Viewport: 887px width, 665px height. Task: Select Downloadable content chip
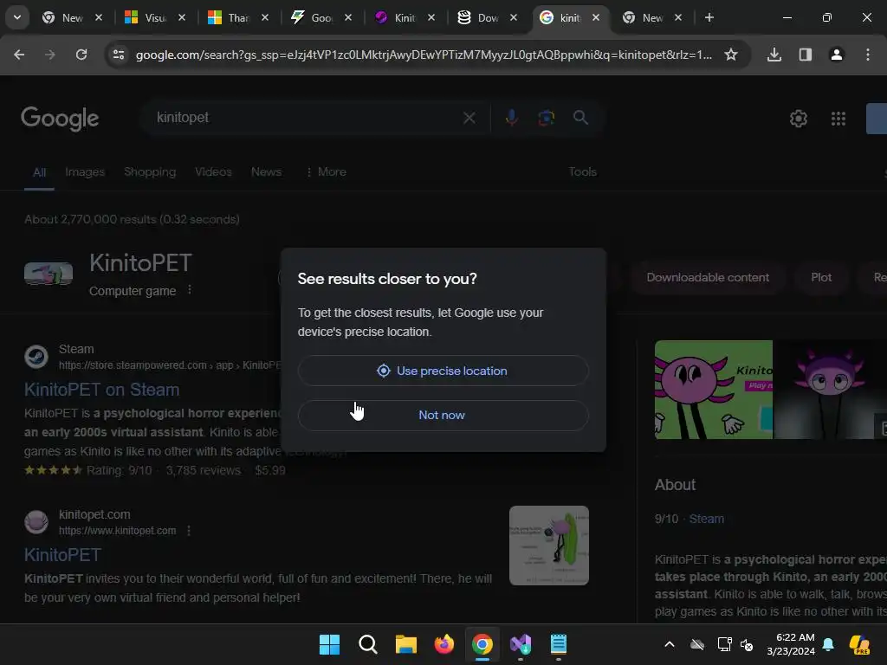[x=708, y=278]
